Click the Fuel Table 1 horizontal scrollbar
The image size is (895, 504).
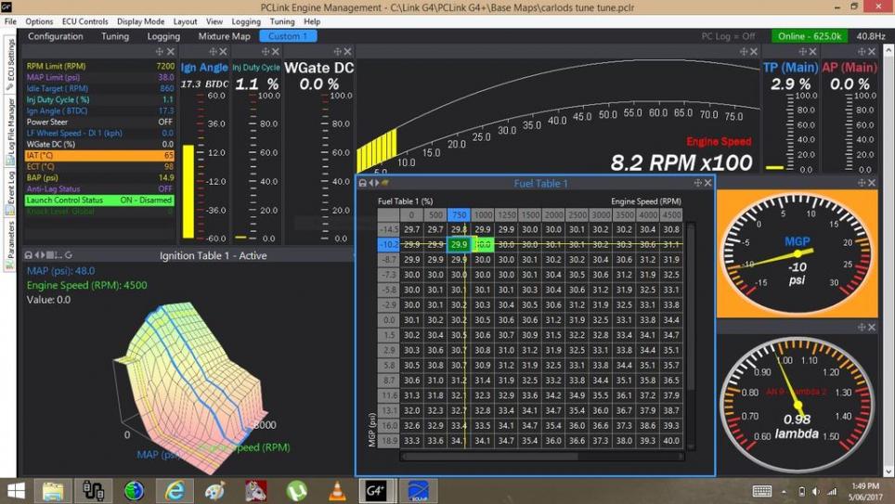(542, 457)
